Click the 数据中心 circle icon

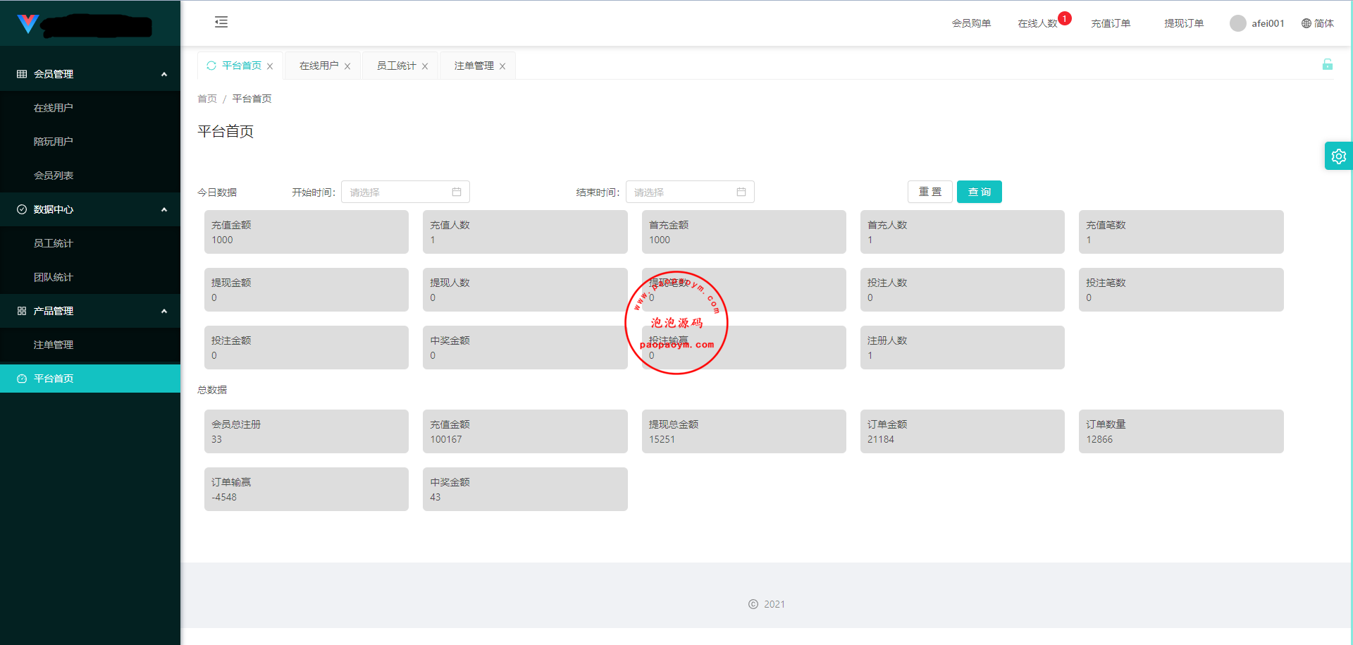point(22,209)
